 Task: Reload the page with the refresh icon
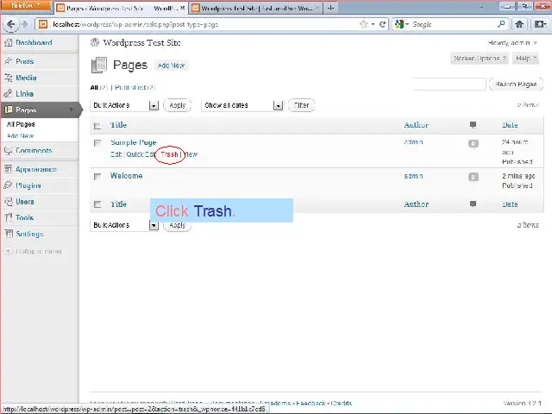point(382,24)
